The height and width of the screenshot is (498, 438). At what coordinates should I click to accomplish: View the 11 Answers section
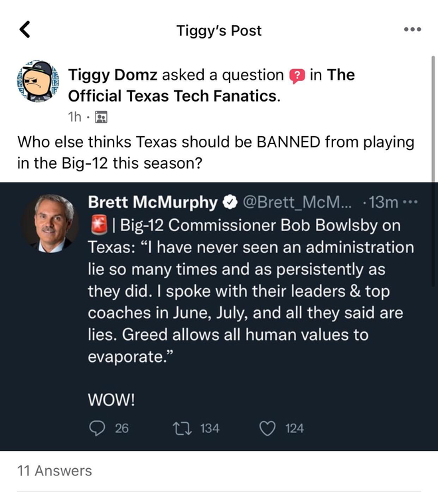pos(54,471)
